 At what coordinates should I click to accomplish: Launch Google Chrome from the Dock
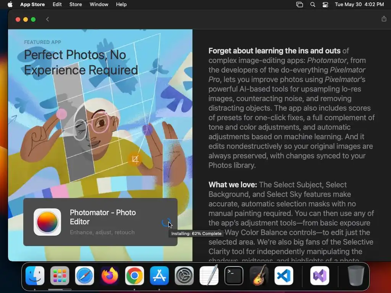134,275
